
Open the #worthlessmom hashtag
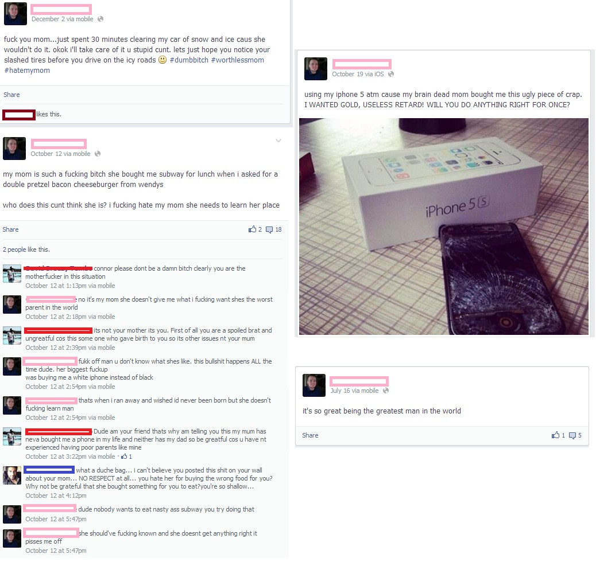tap(238, 60)
